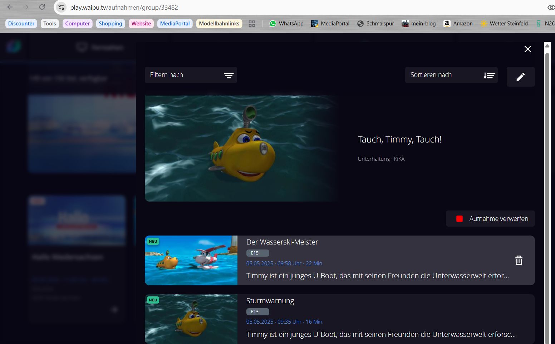Click the Unterhaltung · KiKA label

click(x=381, y=159)
